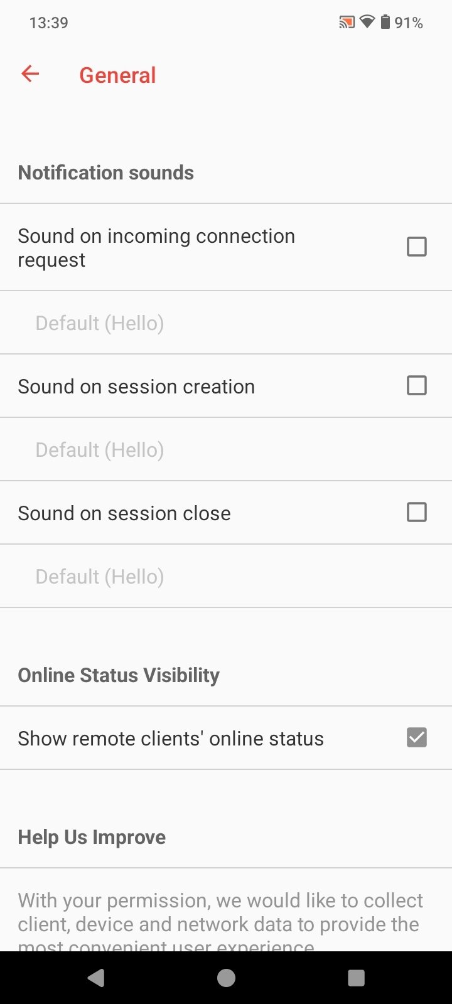This screenshot has width=452, height=1004.
Task: Toggle Sound on session close checkbox
Action: coord(417,512)
